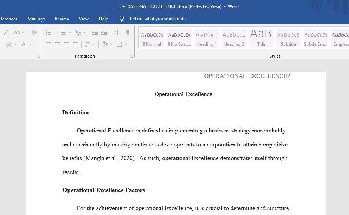Click the OPERATIONAL EXCELLENCE2 page header
This screenshot has width=349, height=215.
click(x=247, y=76)
